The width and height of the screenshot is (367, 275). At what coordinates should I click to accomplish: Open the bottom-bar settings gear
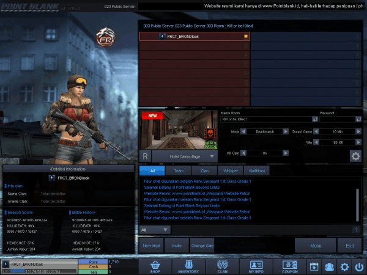(344, 267)
